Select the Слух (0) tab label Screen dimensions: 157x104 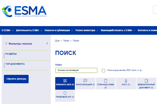(x=126, y=85)
